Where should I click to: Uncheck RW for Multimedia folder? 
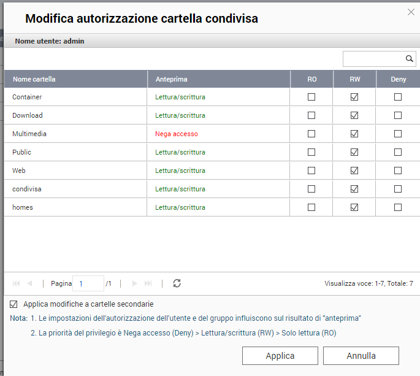[354, 134]
